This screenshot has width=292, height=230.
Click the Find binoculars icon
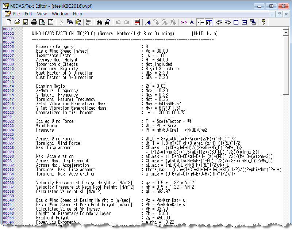tap(99, 22)
